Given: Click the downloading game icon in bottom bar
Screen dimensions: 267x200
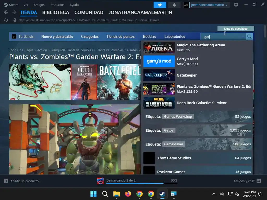Looking at the screenshot, I should point(100,181).
